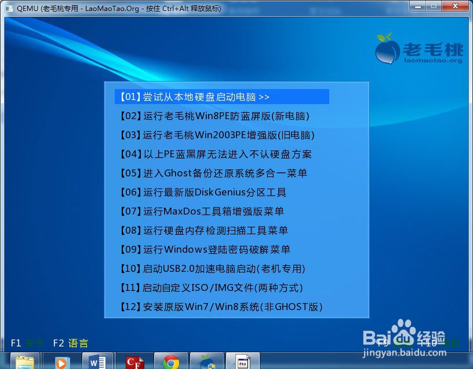Launch entry 06 DiskGenius partition tool
Screen dimensions: 473x369
coord(203,193)
